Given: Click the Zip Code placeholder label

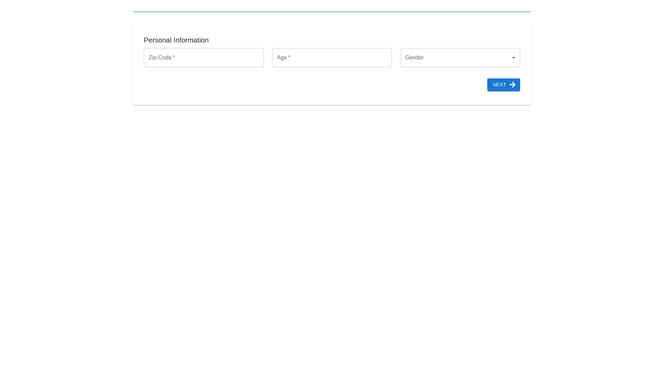Looking at the screenshot, I should [x=160, y=58].
